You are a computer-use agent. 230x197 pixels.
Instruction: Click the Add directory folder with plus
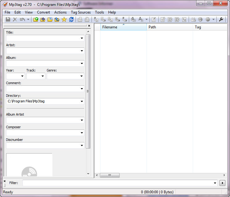(43, 19)
